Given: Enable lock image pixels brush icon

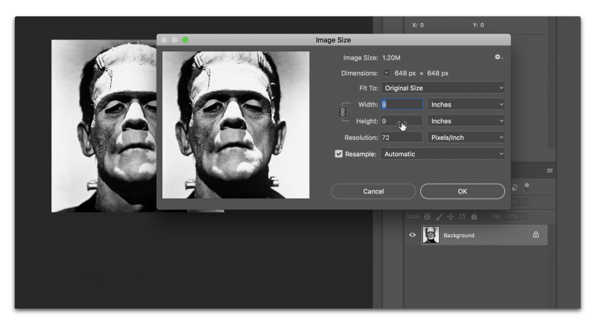Looking at the screenshot, I should pyautogui.click(x=439, y=216).
